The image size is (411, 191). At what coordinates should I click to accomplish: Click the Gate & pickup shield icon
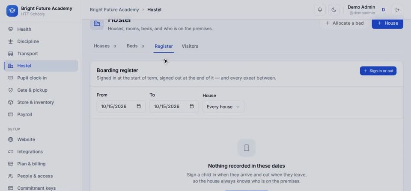click(10, 90)
